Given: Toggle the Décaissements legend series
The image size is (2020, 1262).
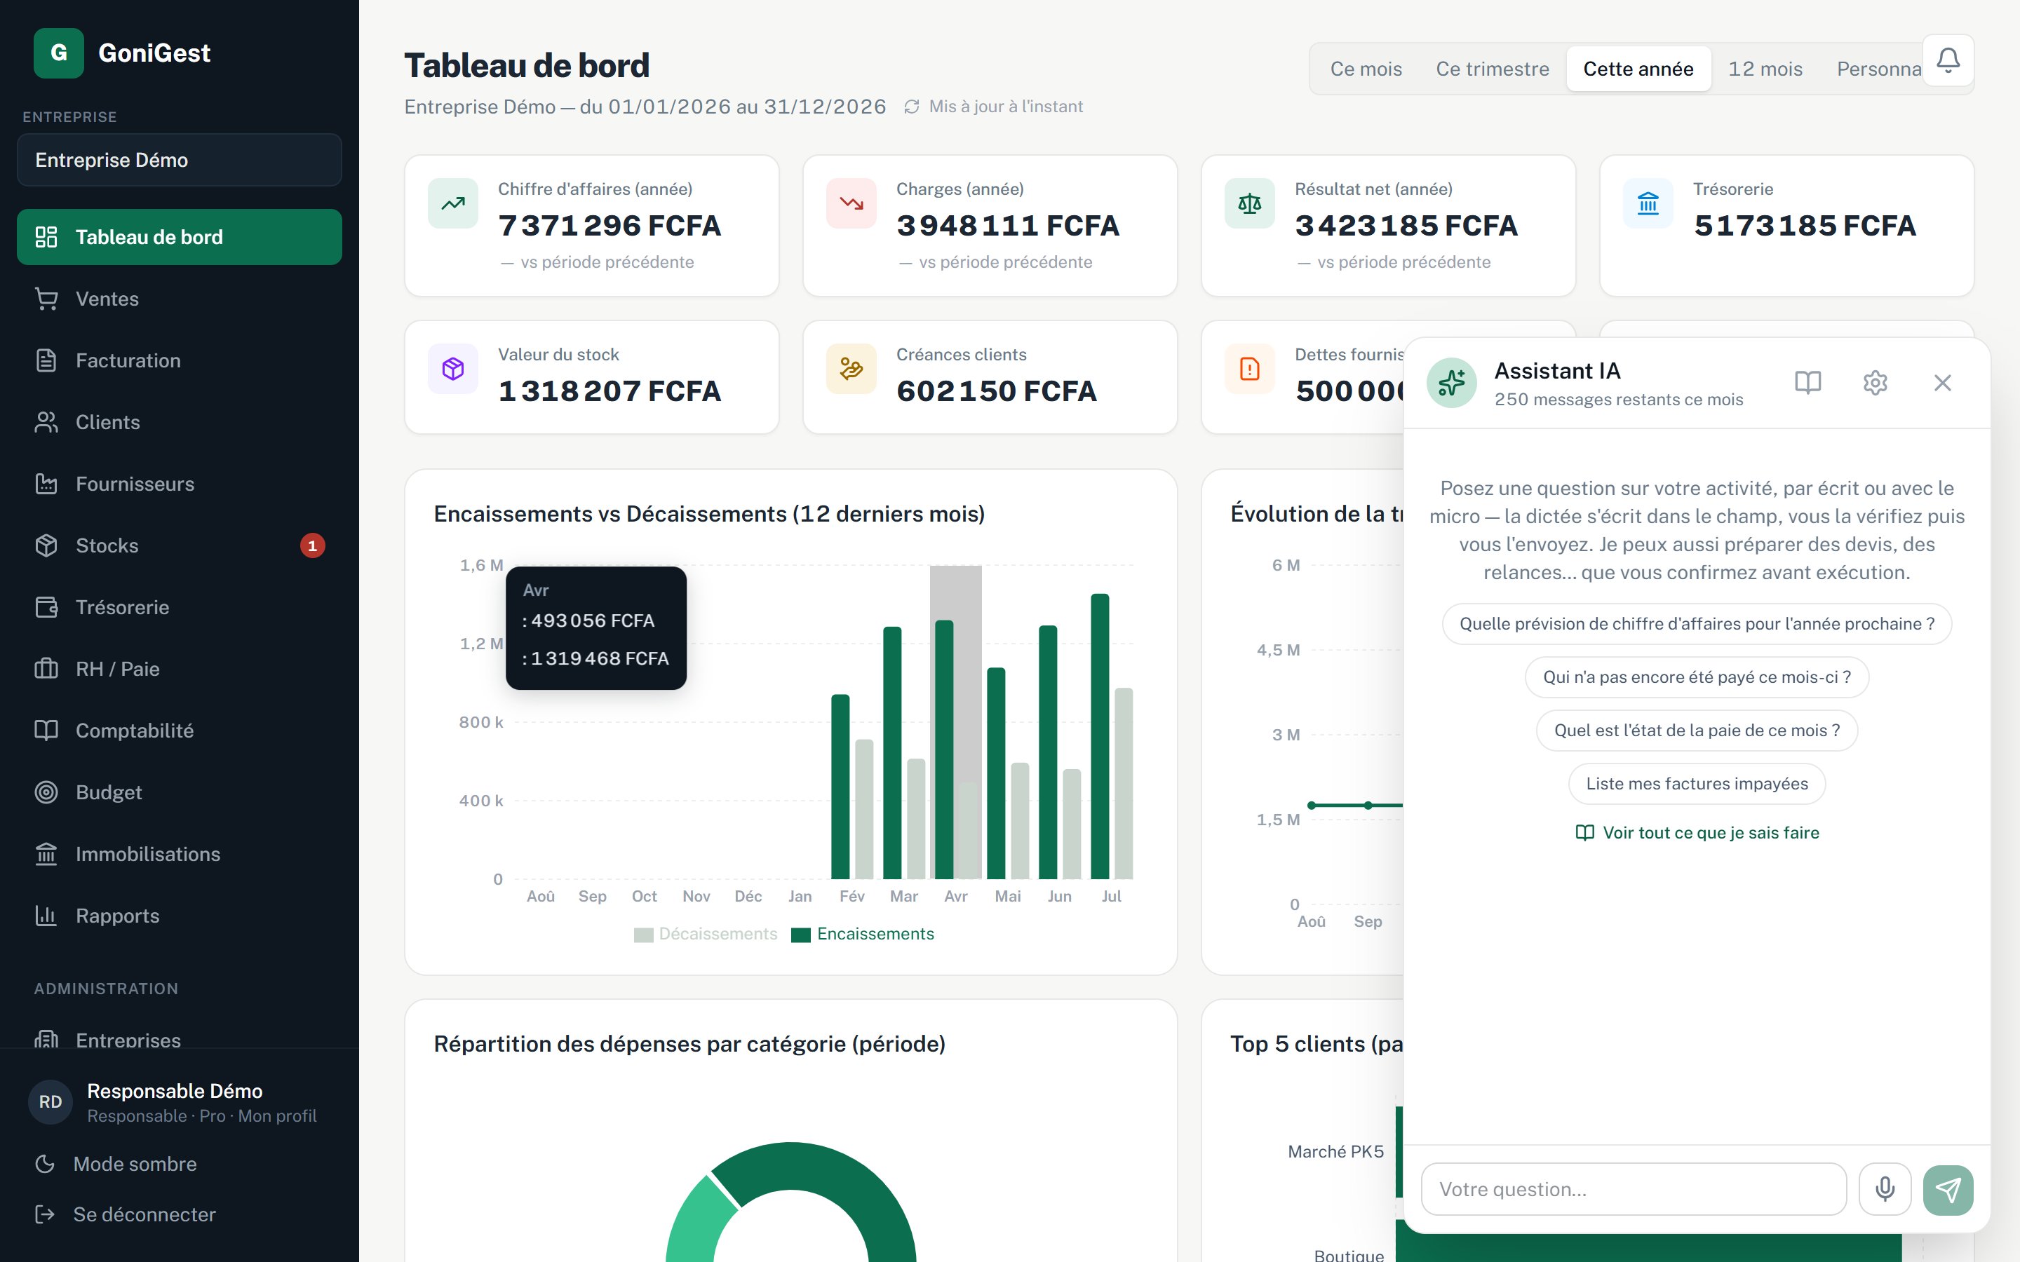Looking at the screenshot, I should (x=706, y=934).
